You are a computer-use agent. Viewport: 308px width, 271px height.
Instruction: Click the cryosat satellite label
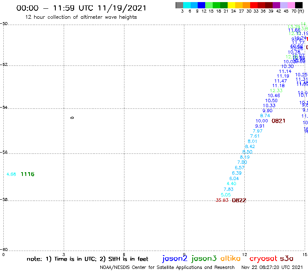263,258
